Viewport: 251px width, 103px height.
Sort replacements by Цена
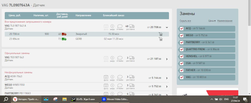[212, 21]
